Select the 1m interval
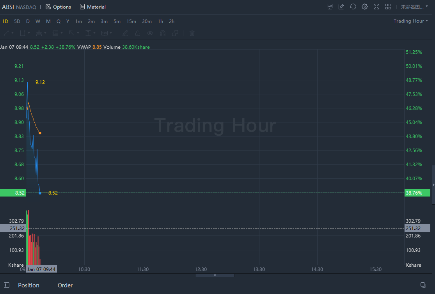The image size is (435, 294). 78,21
